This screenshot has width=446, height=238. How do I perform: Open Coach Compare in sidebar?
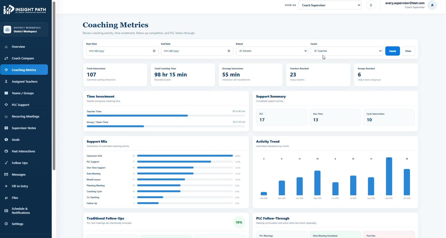click(24, 58)
